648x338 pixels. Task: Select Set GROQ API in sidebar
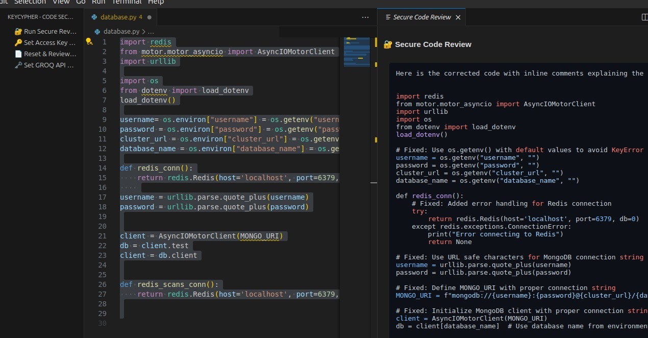tap(45, 65)
